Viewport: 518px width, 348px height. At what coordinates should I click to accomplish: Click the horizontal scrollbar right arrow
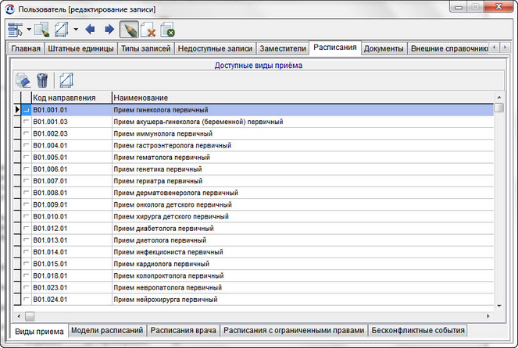coord(488,316)
